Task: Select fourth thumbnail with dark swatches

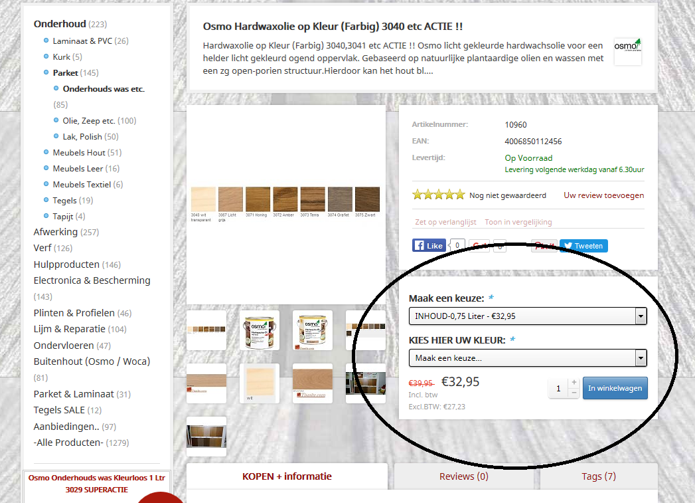Action: pyautogui.click(x=366, y=330)
